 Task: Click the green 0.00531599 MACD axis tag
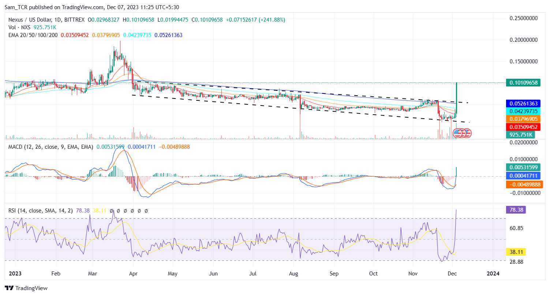click(524, 167)
